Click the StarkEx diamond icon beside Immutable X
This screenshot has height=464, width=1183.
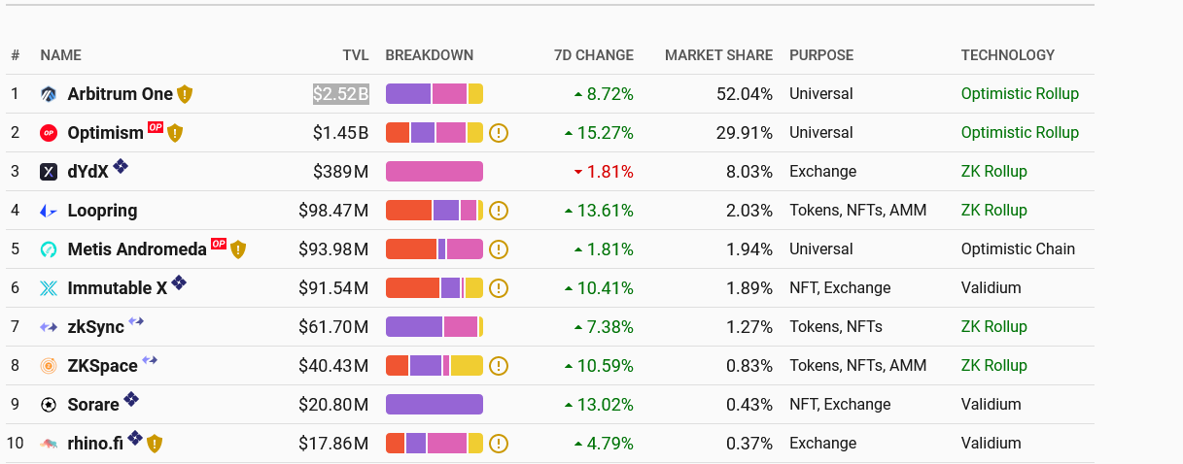coord(179,282)
